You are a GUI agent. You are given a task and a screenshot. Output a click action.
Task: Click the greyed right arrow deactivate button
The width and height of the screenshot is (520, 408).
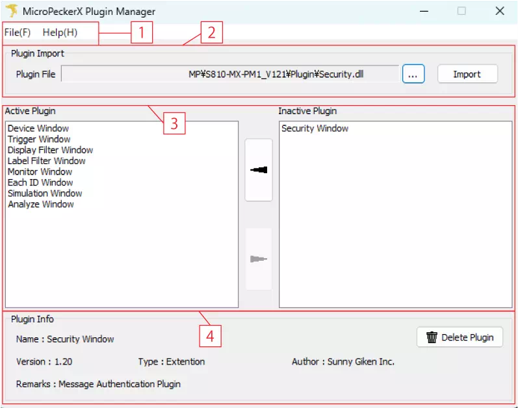point(259,259)
